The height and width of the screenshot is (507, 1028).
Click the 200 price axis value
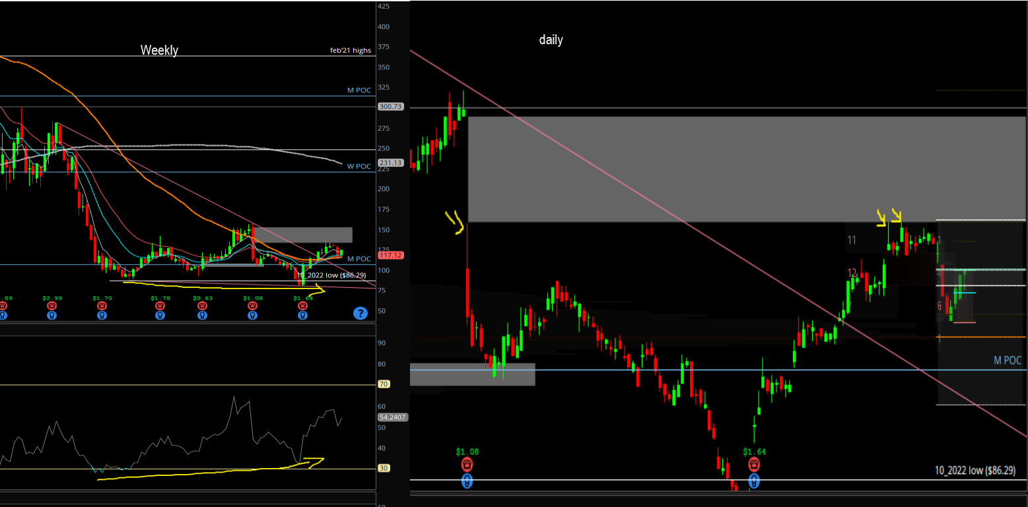tap(383, 189)
